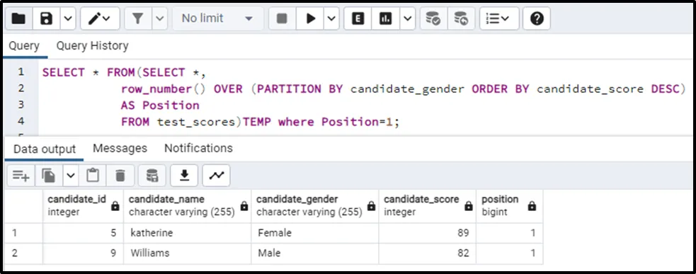This screenshot has height=274, width=696.
Task: Expand the save options dropdown arrow
Action: (67, 18)
